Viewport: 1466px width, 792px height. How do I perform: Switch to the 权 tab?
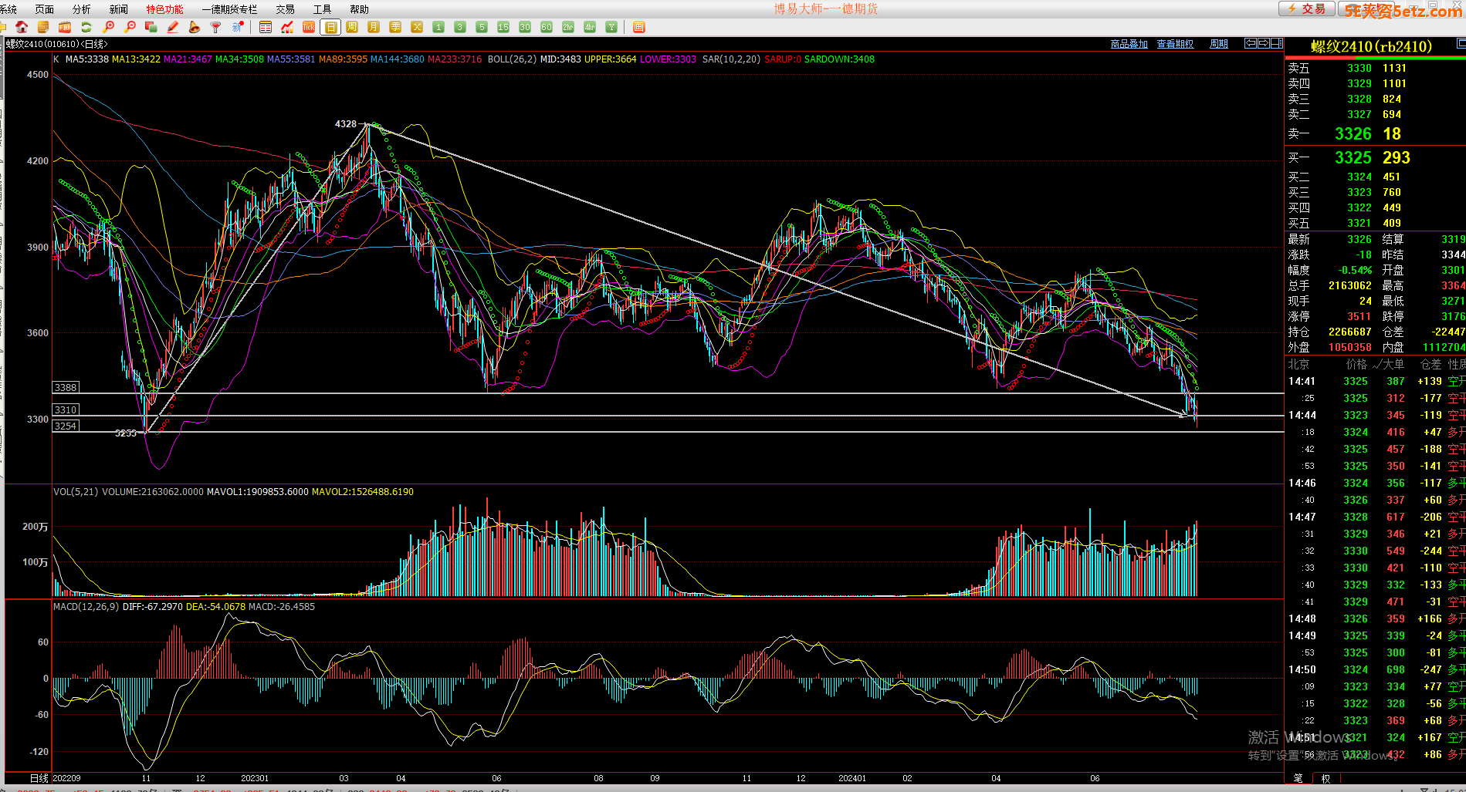pos(1325,778)
